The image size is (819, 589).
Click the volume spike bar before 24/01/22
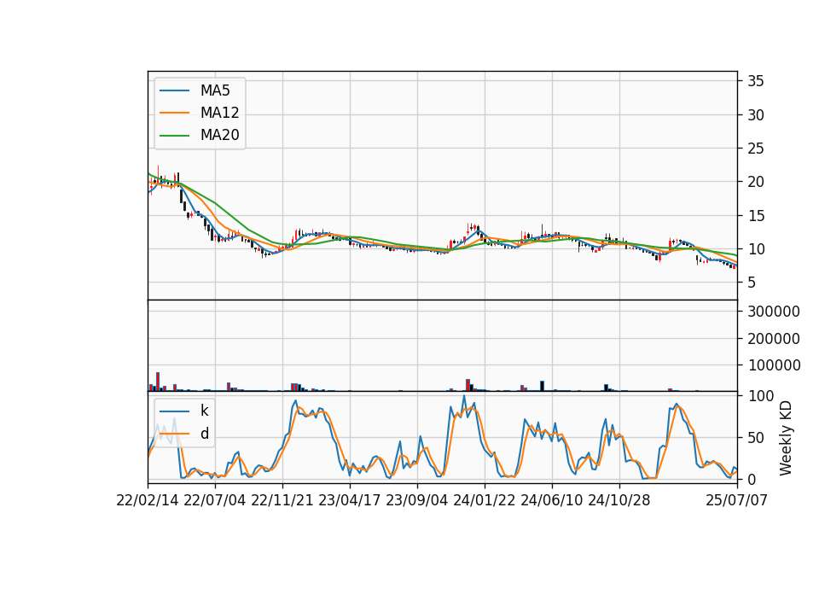(x=468, y=385)
